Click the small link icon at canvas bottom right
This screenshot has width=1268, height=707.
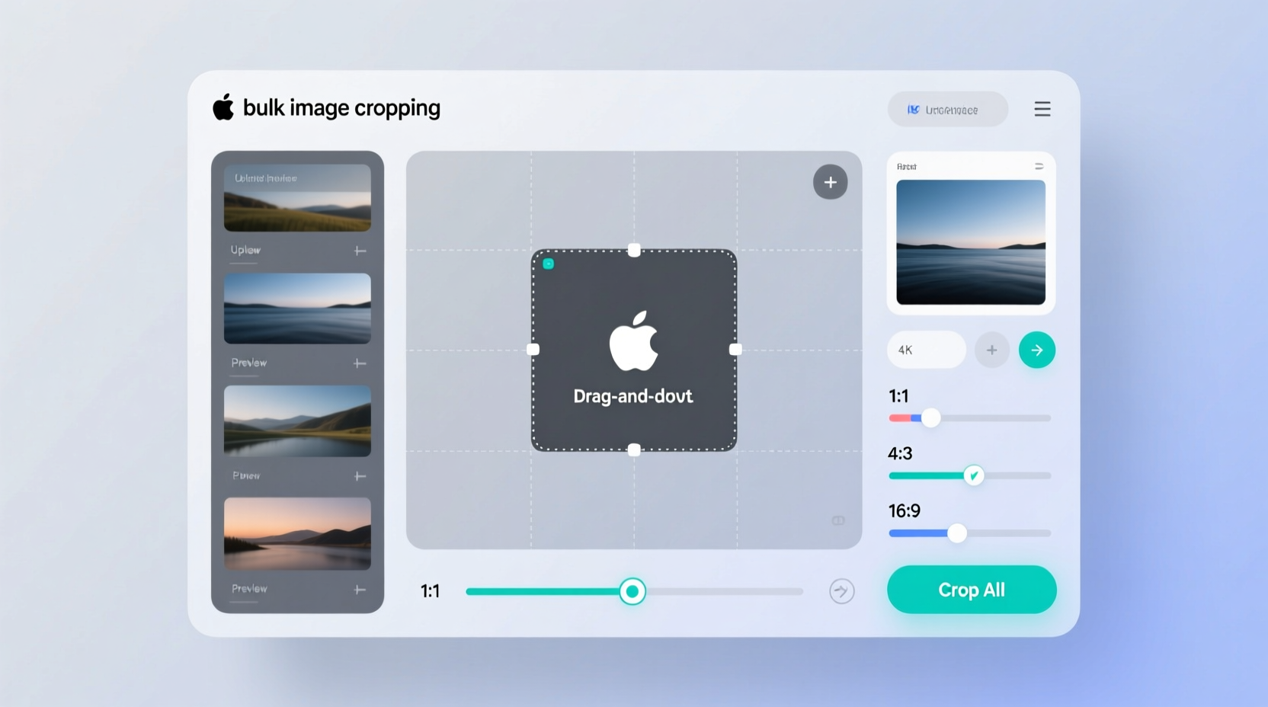click(838, 520)
